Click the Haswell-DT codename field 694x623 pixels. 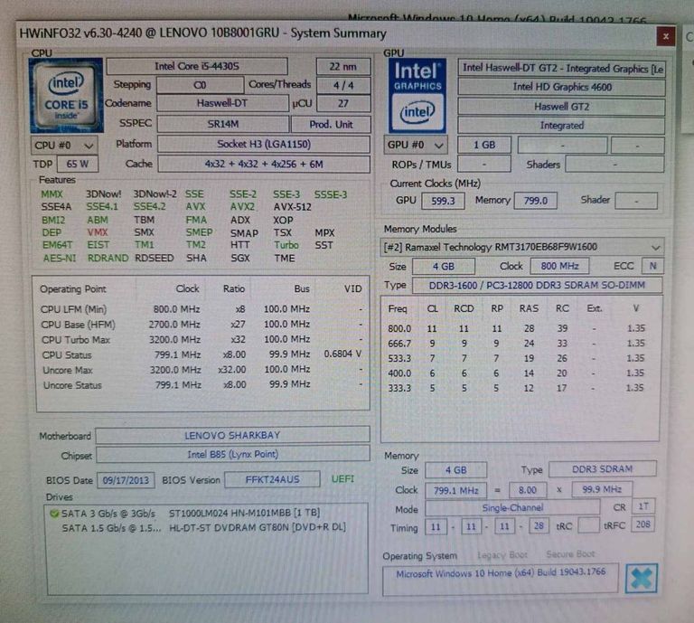(222, 103)
